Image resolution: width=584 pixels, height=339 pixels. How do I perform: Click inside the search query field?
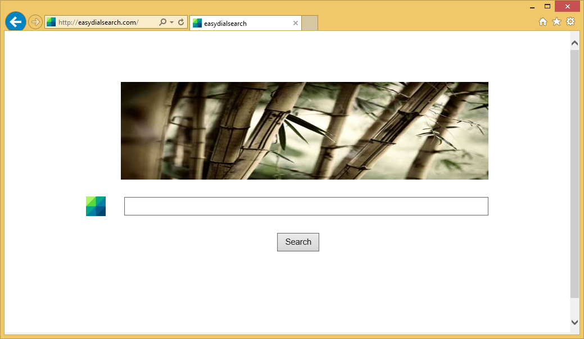(x=306, y=206)
